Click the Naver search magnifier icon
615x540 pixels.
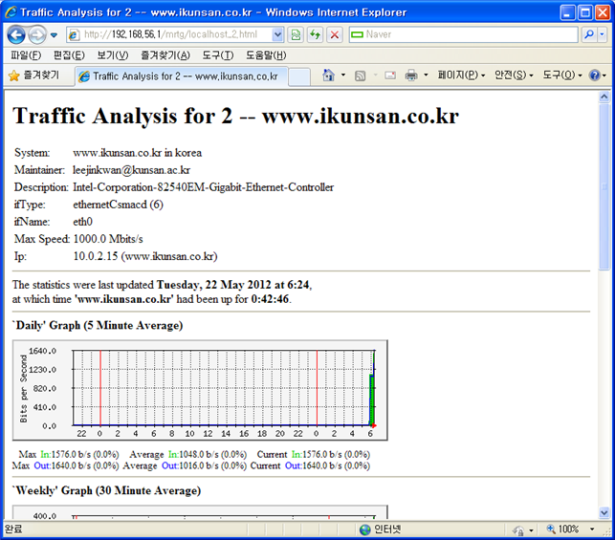point(588,34)
